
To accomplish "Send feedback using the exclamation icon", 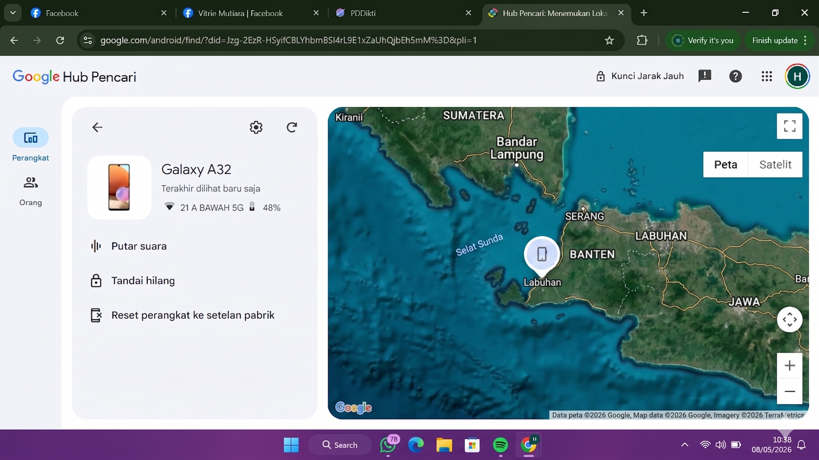I will coord(705,76).
